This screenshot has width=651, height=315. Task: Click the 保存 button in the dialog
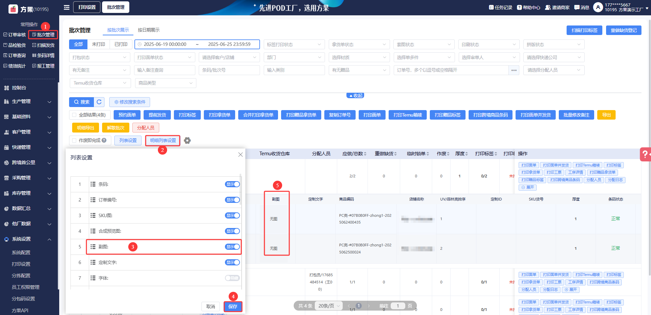click(x=233, y=307)
